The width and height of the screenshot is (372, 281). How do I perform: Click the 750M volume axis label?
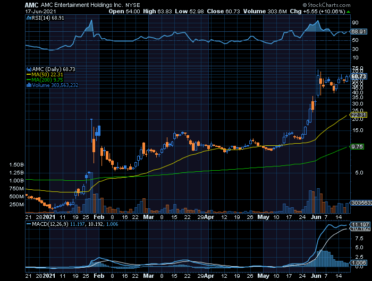[16, 189]
